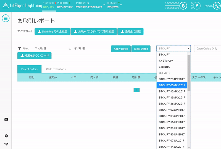
Task: Click the wifi connection status icon
Action: point(6,144)
